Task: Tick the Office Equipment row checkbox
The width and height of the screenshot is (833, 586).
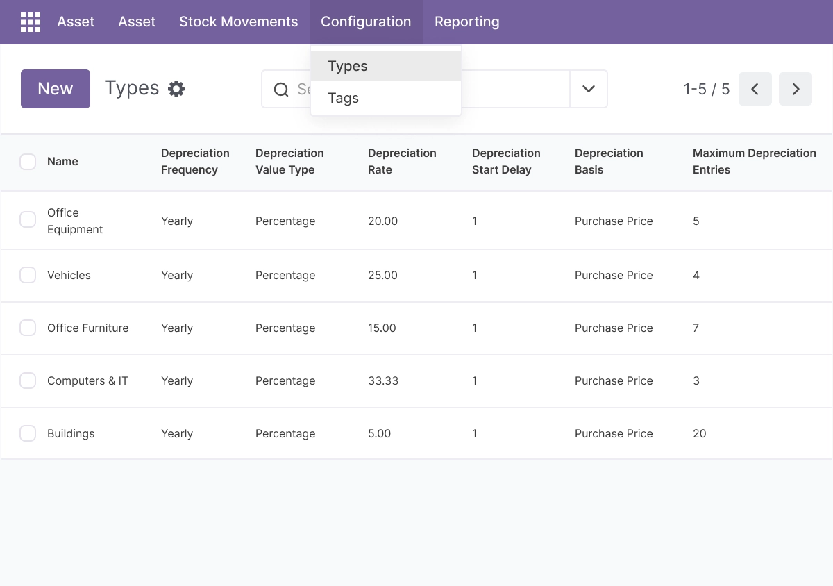Action: click(28, 219)
